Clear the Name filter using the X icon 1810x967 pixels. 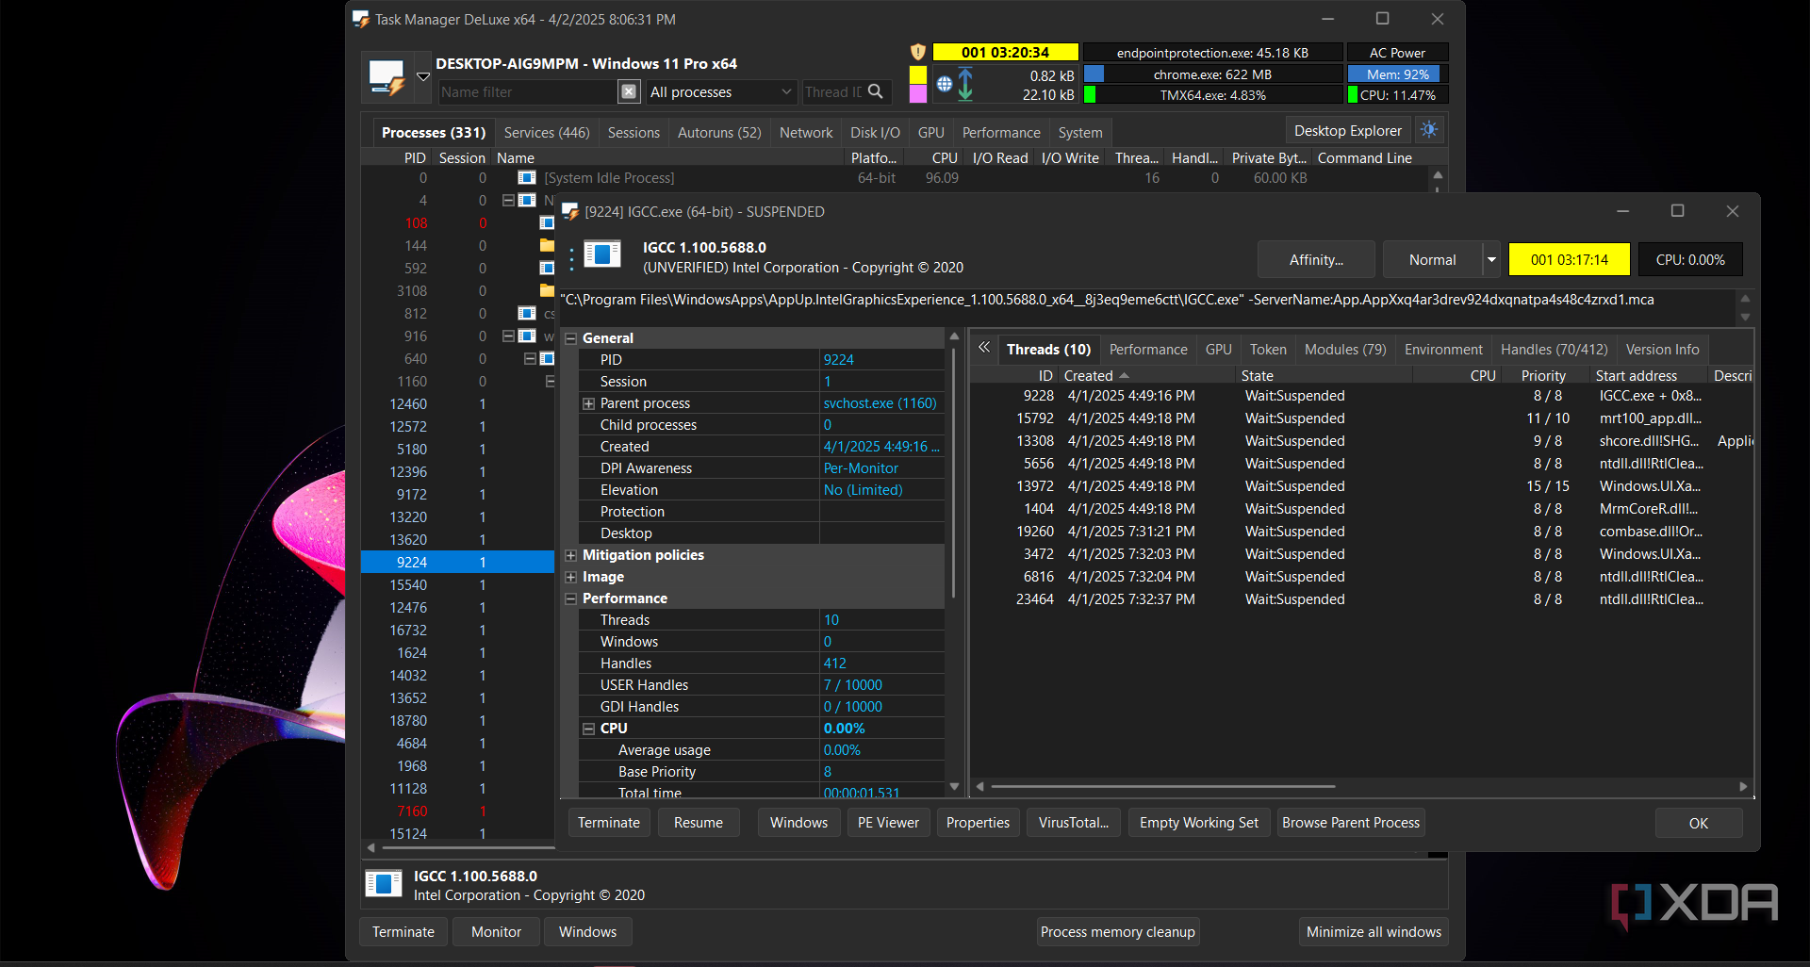pos(628,91)
